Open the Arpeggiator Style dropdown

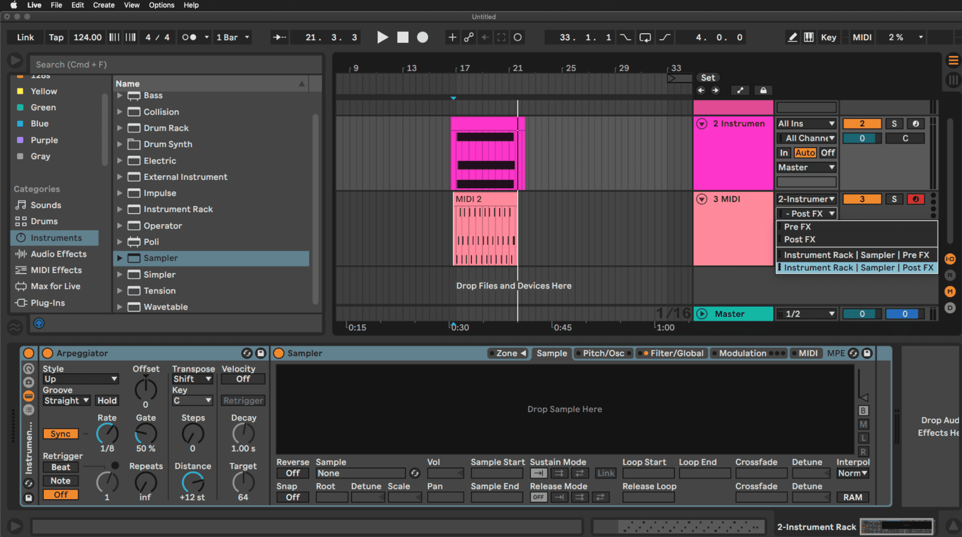click(80, 379)
